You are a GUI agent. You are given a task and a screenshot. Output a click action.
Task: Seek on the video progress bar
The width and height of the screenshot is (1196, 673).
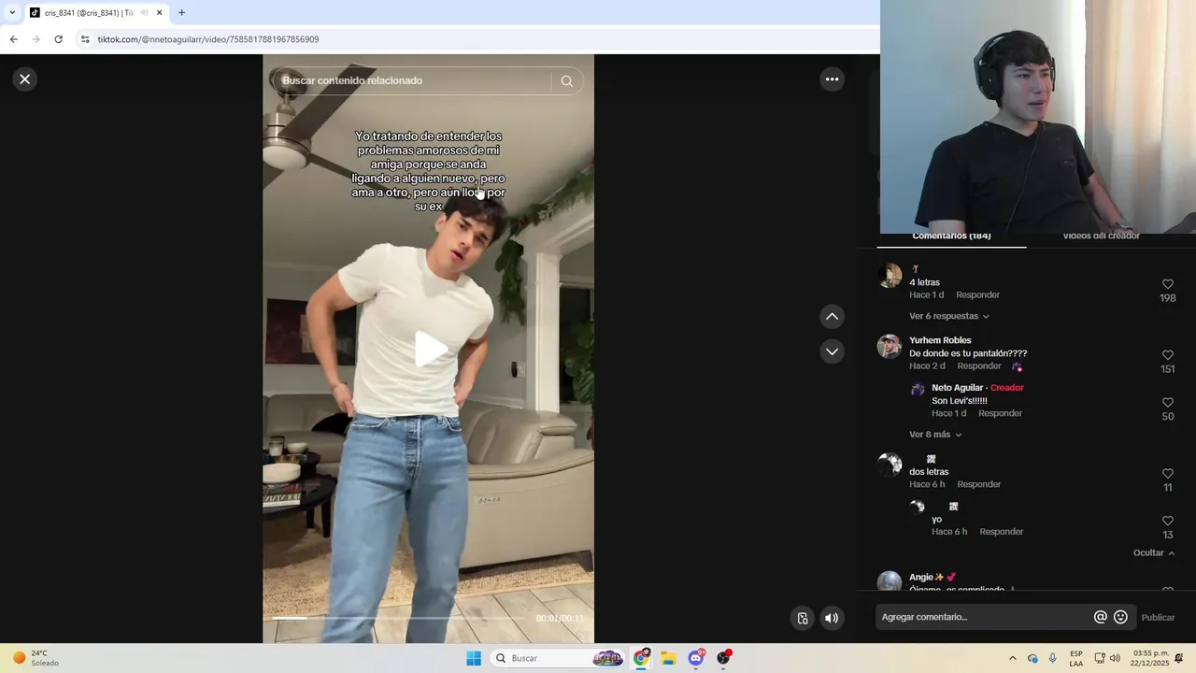point(399,618)
